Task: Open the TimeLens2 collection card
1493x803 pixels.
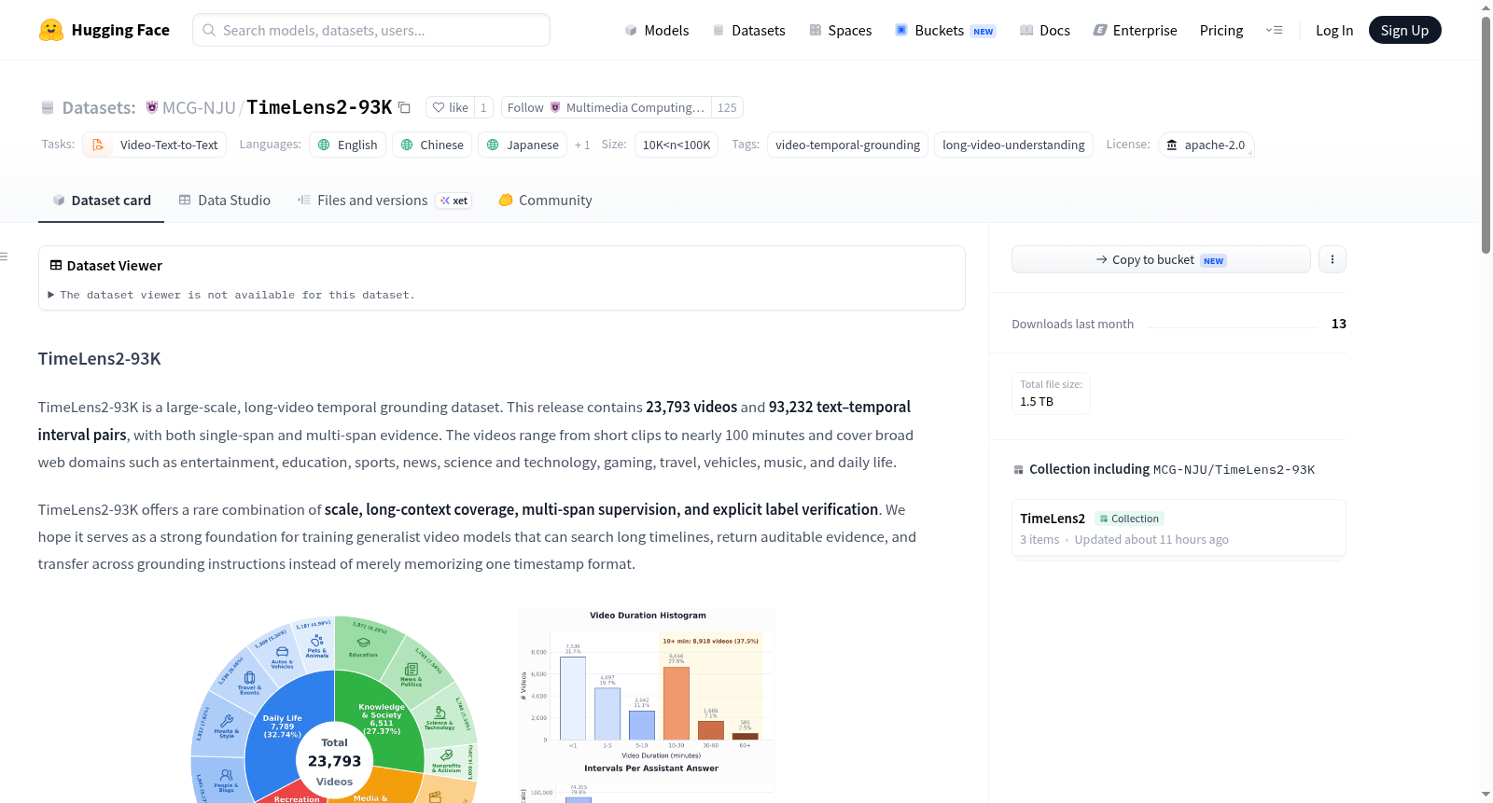Action: (1179, 528)
